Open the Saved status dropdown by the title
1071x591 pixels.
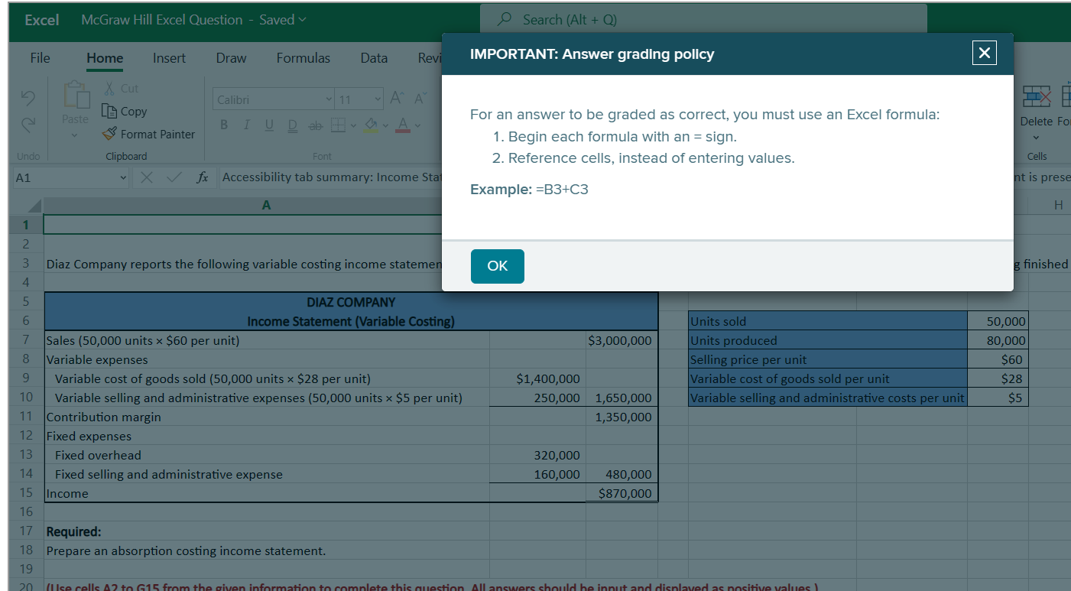tap(282, 20)
